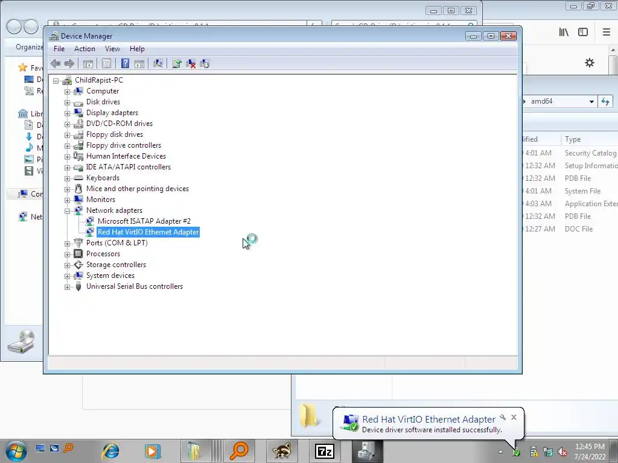Click the refresh arrows button beside amd64
The image size is (618, 463).
[x=605, y=101]
